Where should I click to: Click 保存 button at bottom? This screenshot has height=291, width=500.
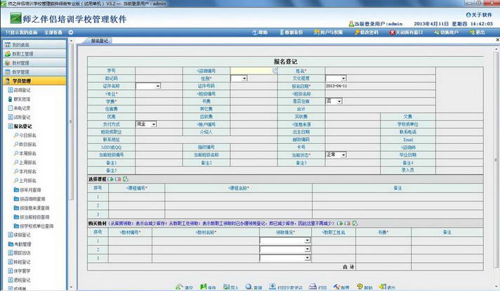[209, 287]
